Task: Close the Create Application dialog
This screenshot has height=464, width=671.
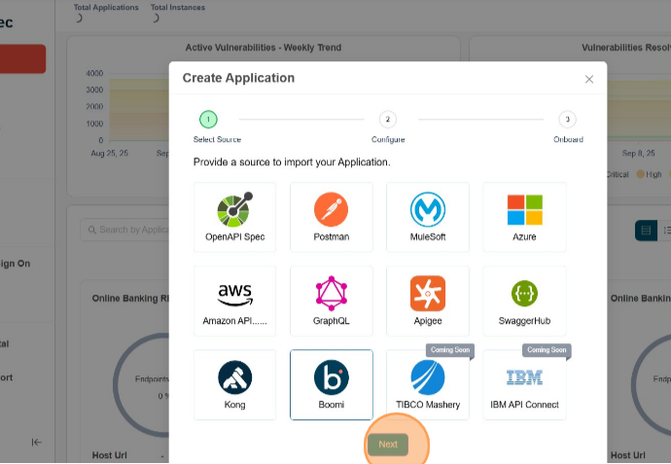Action: point(588,80)
